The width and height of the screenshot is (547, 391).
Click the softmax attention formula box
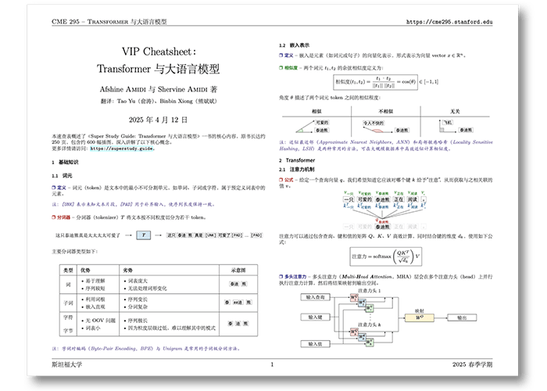point(386,256)
